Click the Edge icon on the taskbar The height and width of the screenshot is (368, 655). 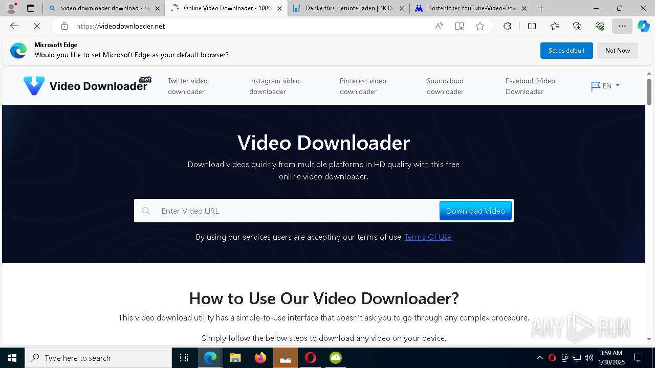210,358
